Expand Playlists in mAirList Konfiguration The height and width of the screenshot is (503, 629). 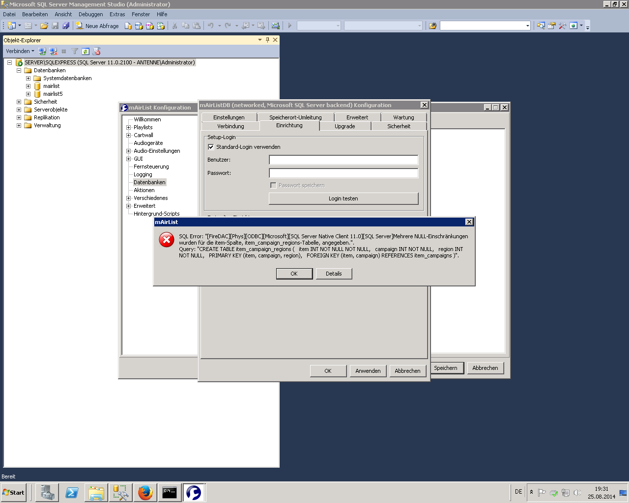129,127
